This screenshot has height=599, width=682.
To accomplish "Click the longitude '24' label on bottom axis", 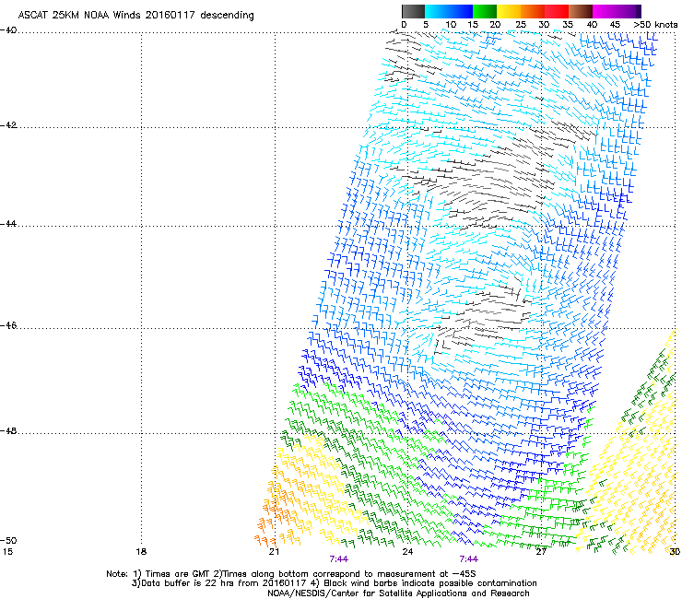I will click(x=407, y=552).
